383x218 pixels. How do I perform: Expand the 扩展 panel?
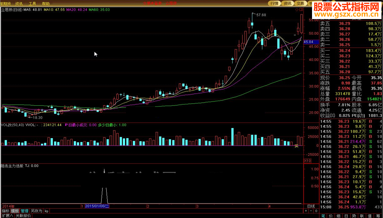point(7,216)
